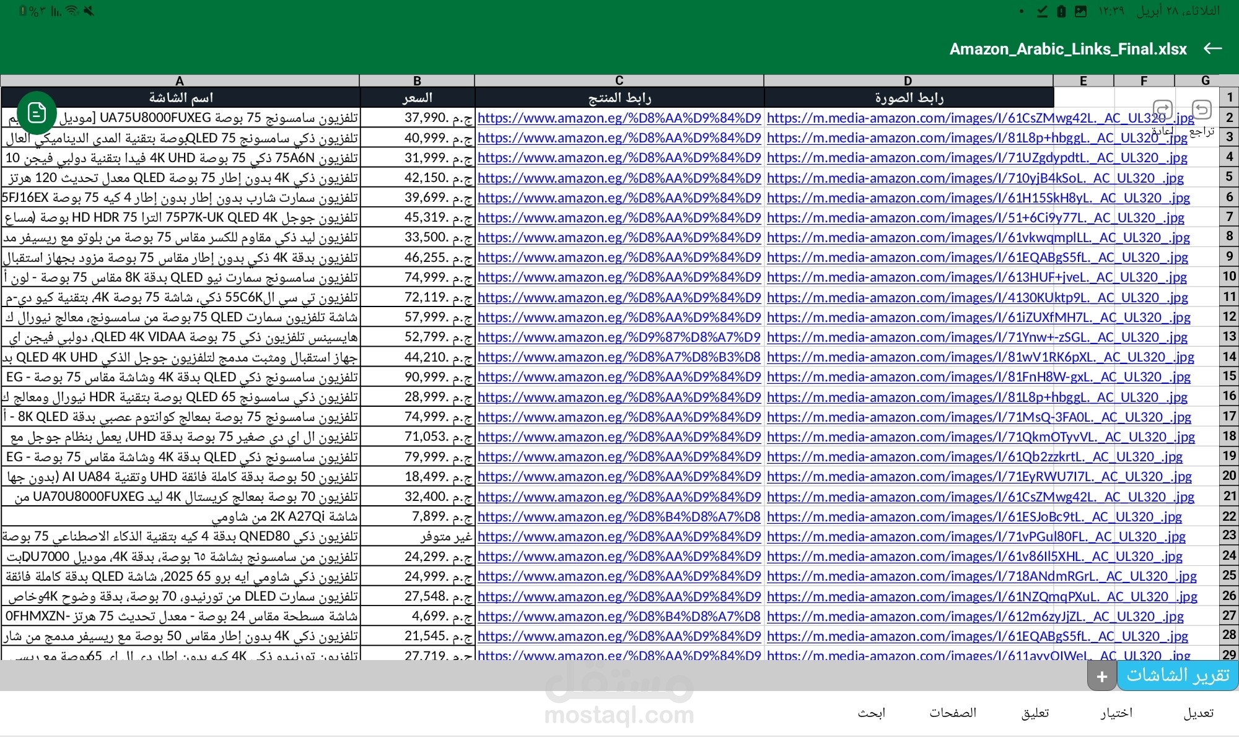Click the header cell السعر
The height and width of the screenshot is (743, 1239).
tap(418, 97)
